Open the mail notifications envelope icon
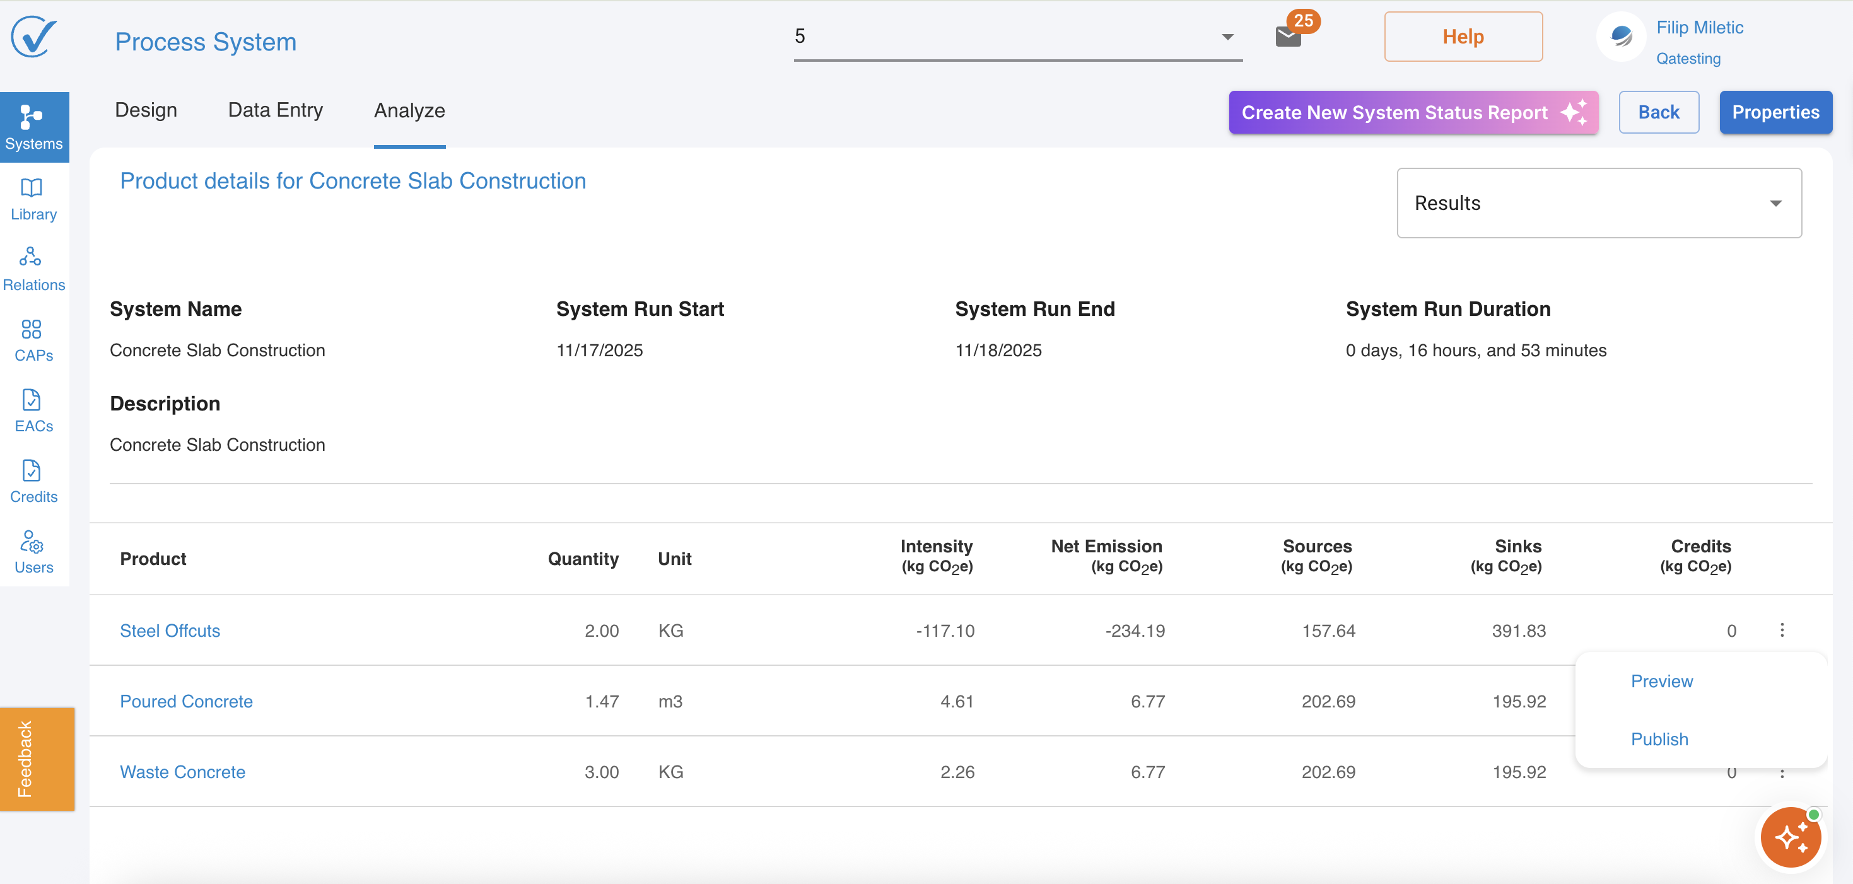The width and height of the screenshot is (1853, 884). 1288,36
